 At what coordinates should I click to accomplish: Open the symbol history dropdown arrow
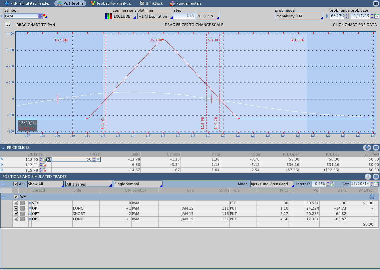(x=40, y=16)
